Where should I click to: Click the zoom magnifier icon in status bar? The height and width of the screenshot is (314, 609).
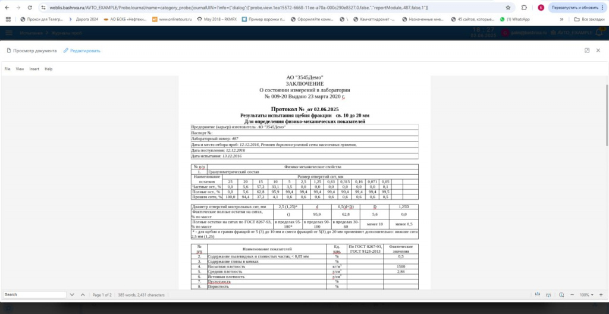point(561,294)
